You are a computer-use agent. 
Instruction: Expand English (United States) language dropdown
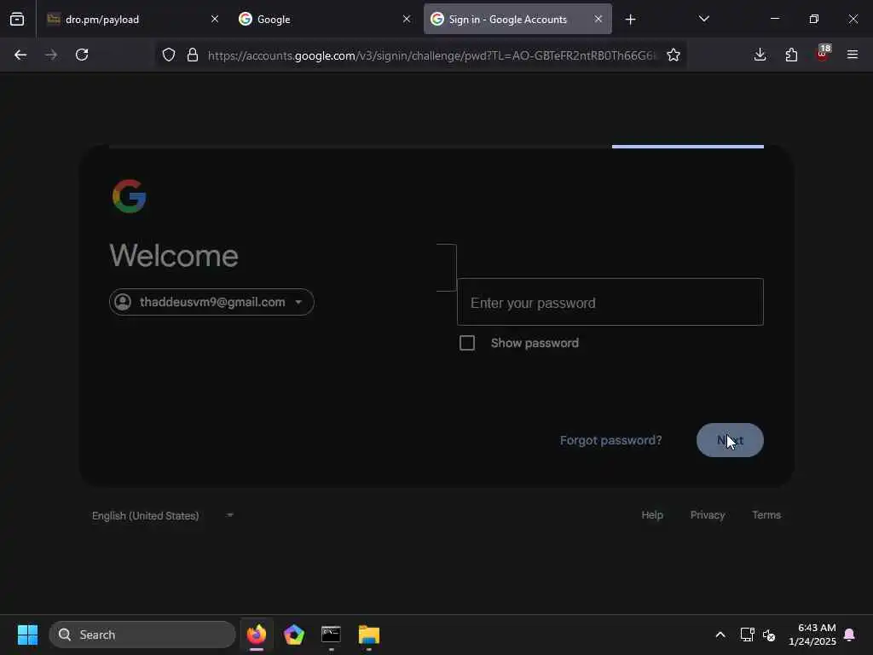(163, 516)
